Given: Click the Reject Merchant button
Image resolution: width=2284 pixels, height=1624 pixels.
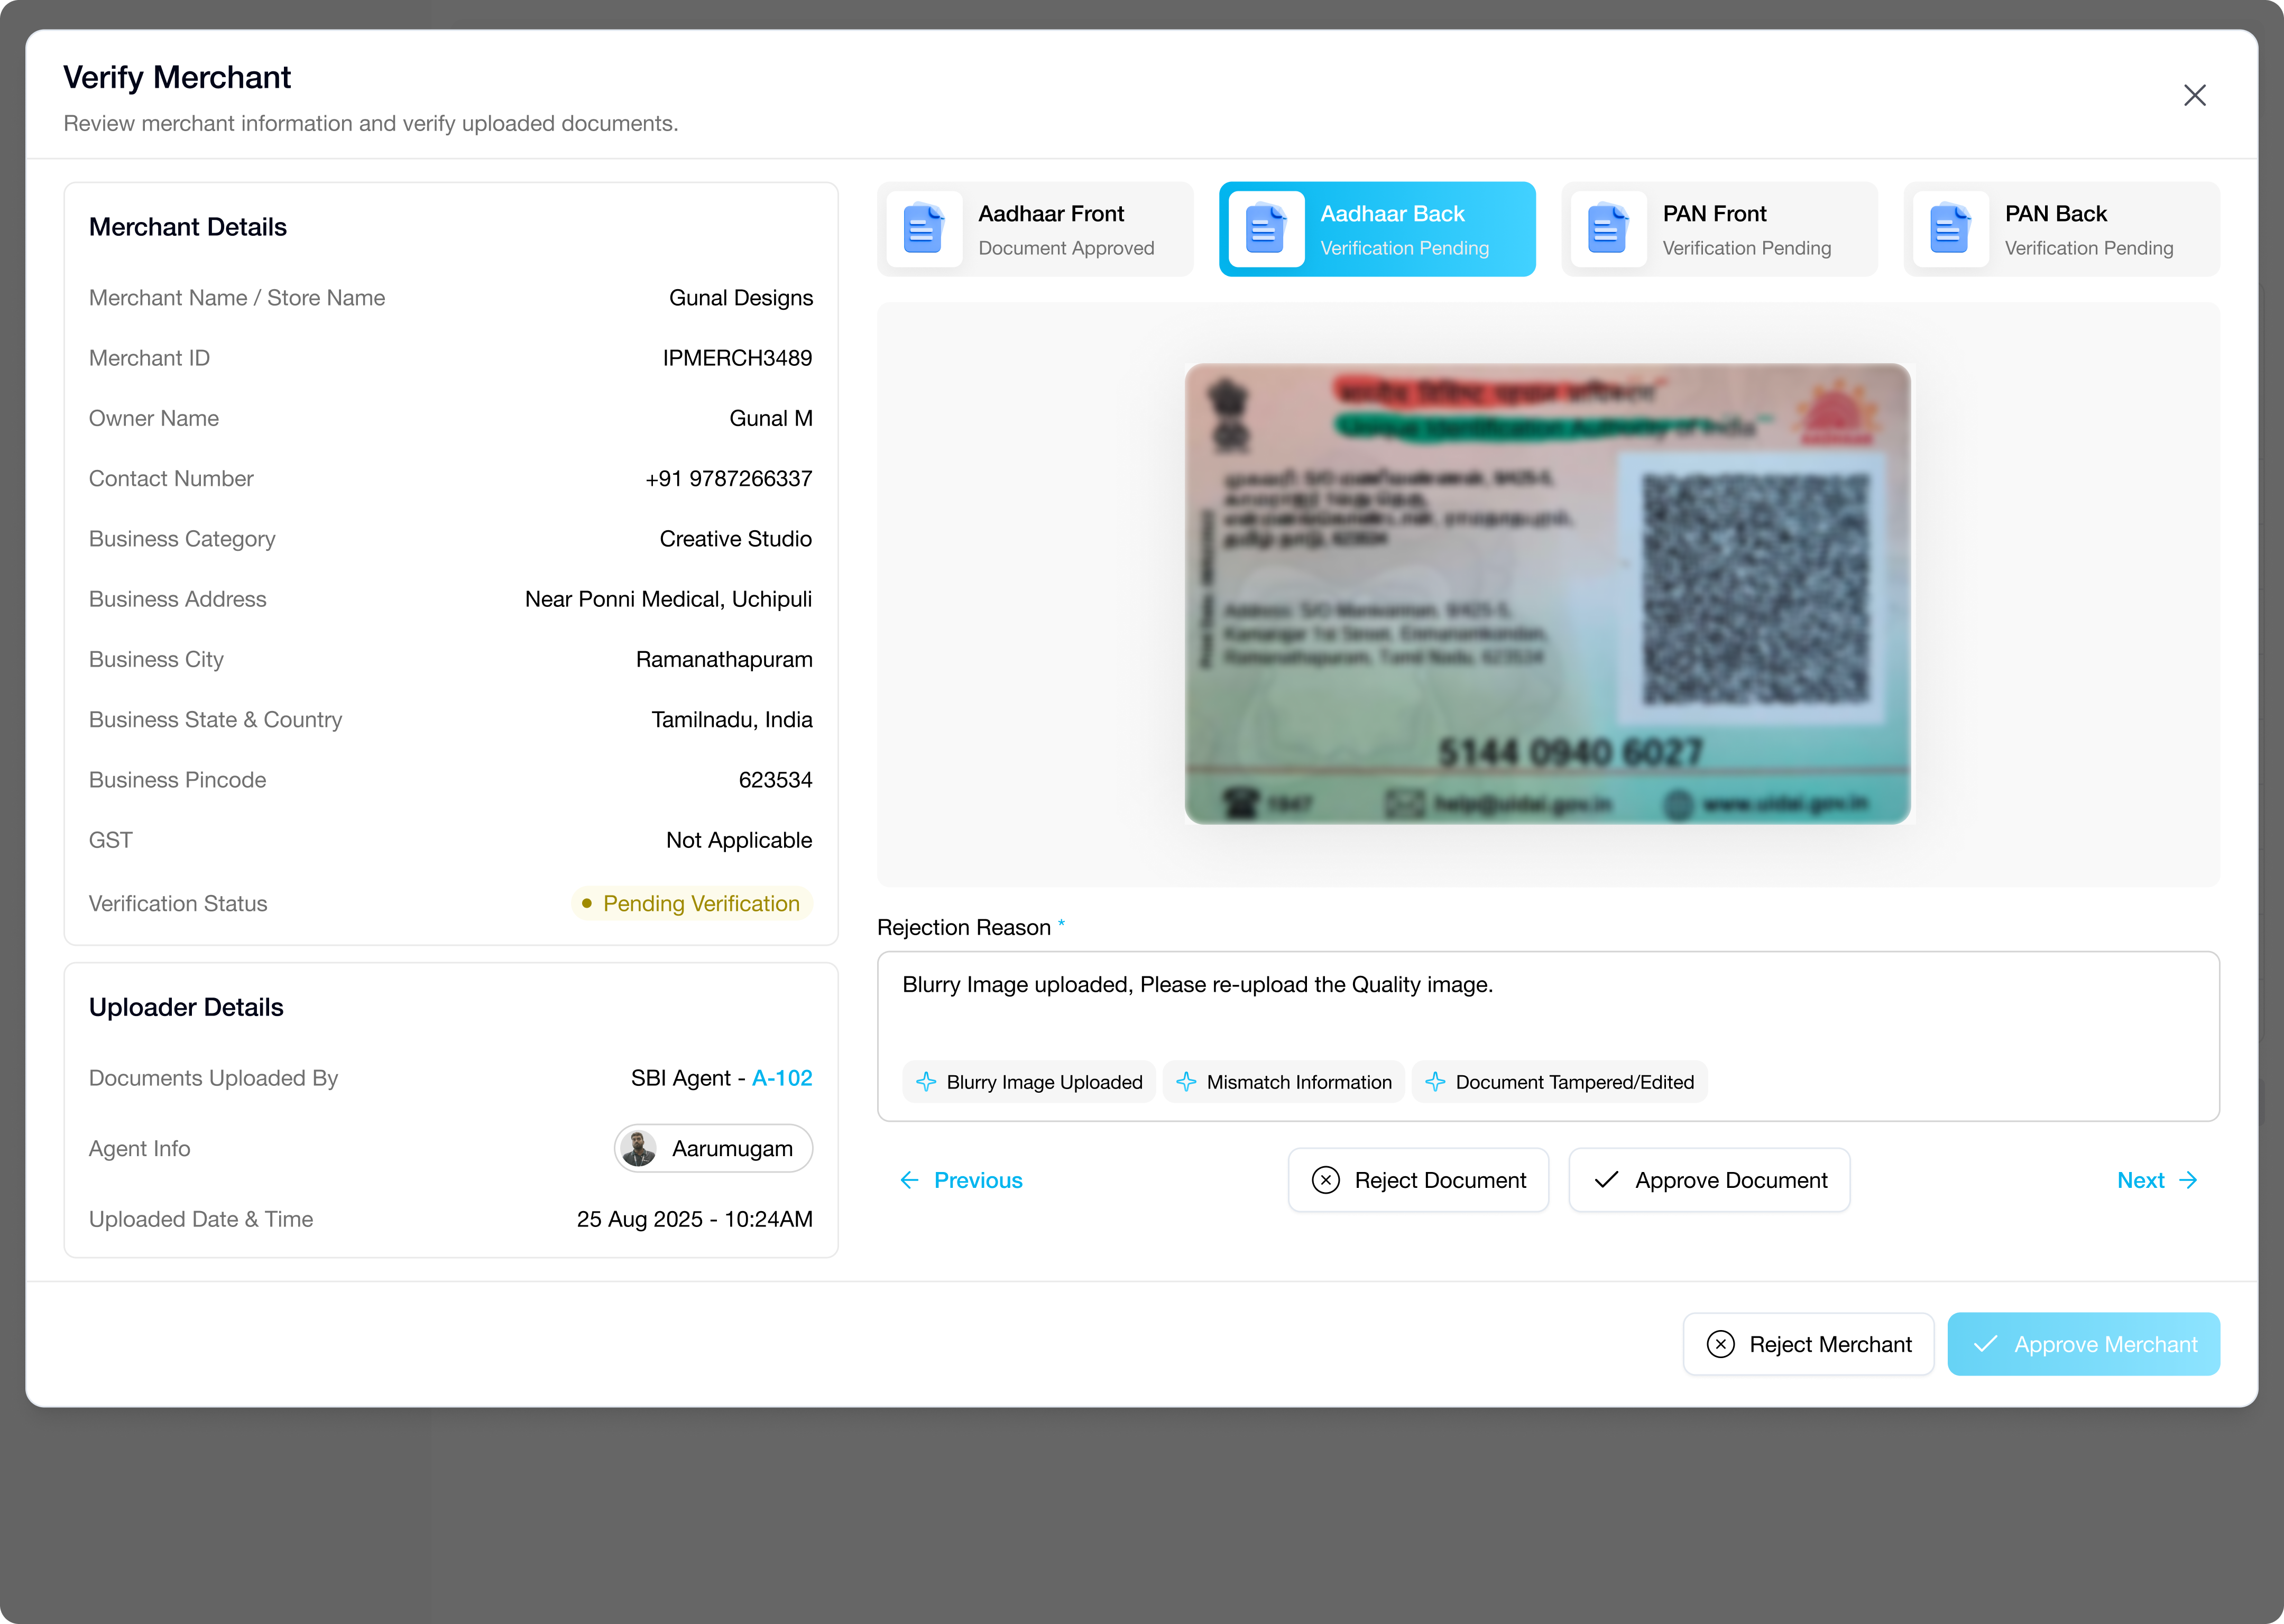Looking at the screenshot, I should 1808,1344.
